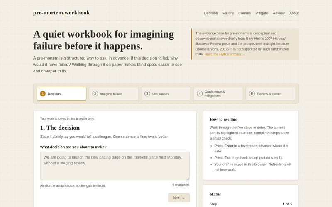This screenshot has width=332, height=207.
Task: Open the Decision nav link
Action: click(211, 13)
